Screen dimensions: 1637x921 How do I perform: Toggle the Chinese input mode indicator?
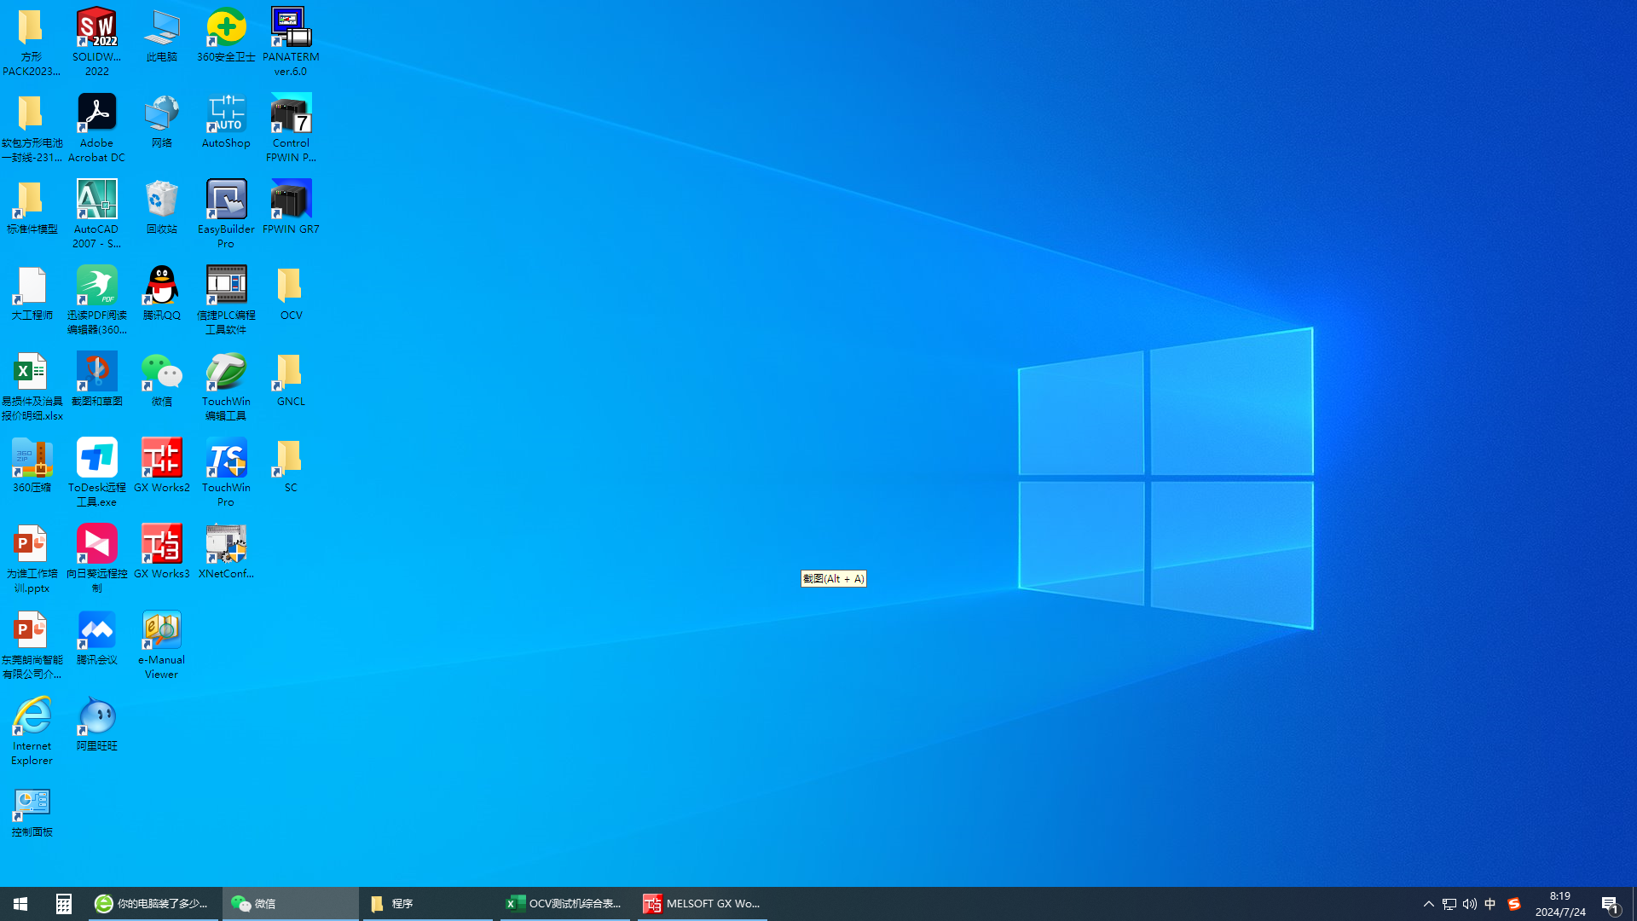click(x=1489, y=904)
